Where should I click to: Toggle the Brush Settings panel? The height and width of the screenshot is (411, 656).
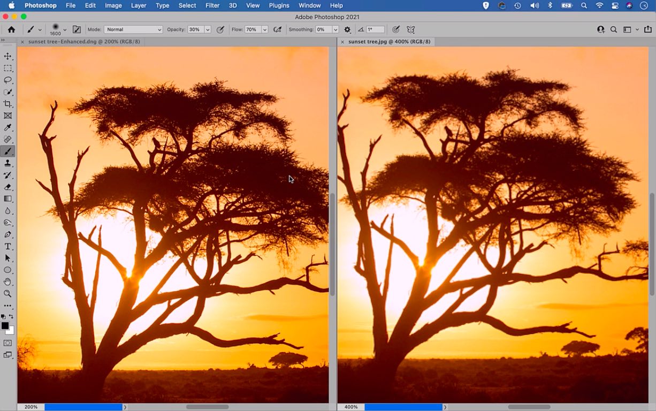77,29
